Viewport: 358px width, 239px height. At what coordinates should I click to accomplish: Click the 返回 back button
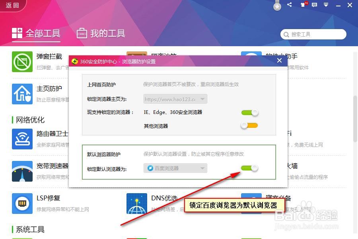[x=12, y=5]
